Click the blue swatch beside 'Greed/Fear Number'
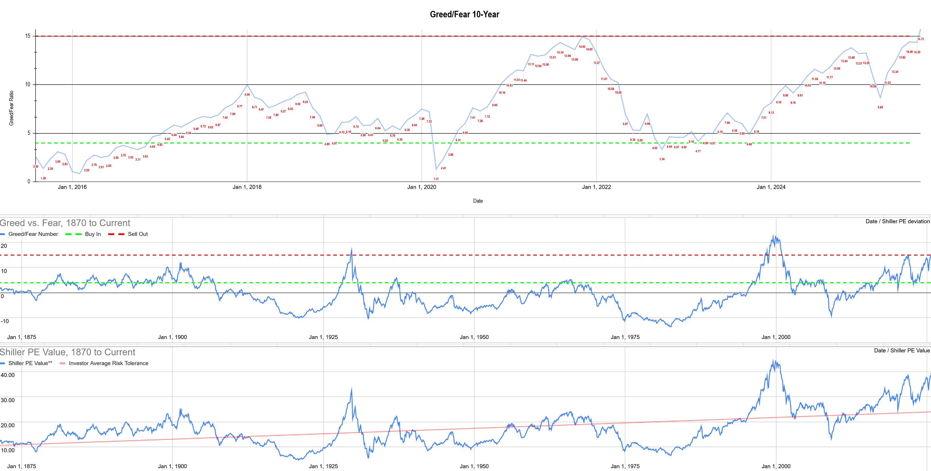This screenshot has width=931, height=471. coord(3,234)
